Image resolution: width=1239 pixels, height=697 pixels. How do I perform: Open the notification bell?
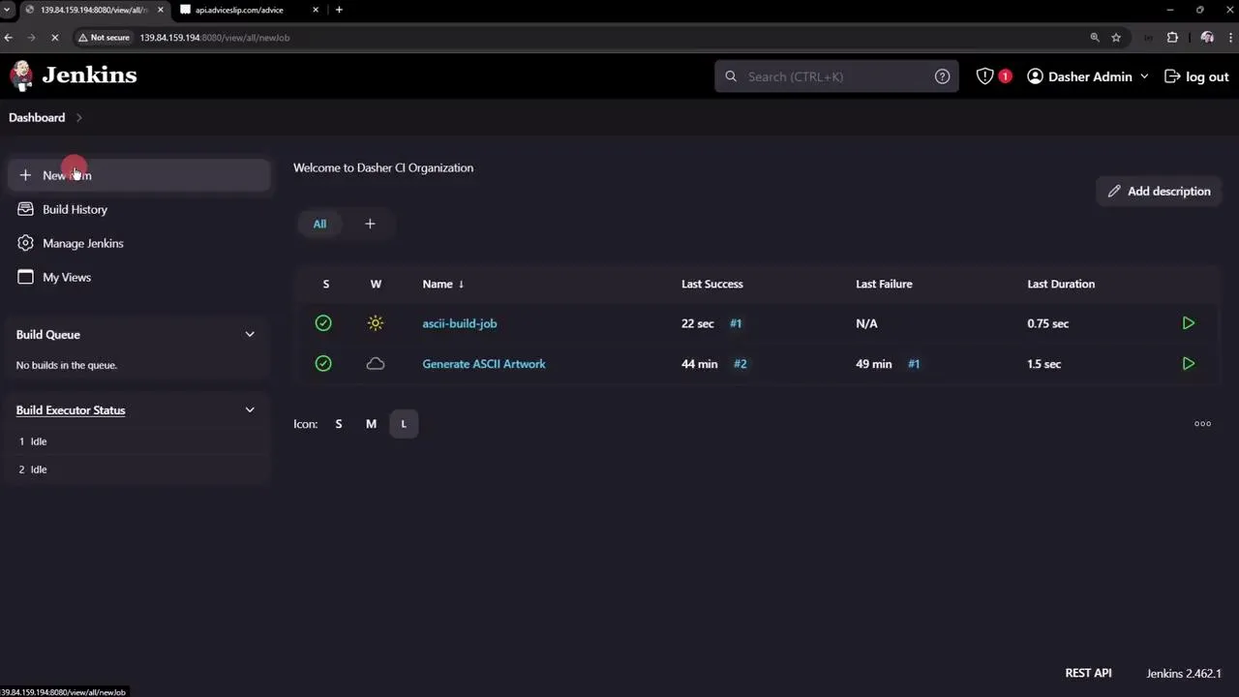pos(984,76)
